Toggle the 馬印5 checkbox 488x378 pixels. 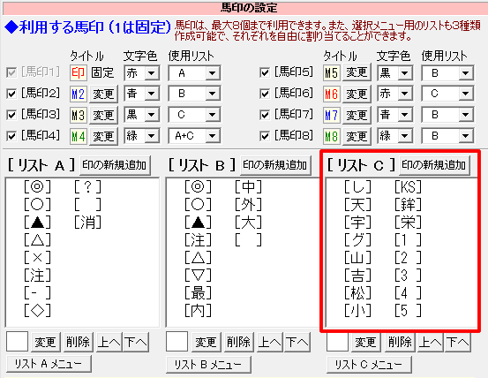pyautogui.click(x=265, y=72)
